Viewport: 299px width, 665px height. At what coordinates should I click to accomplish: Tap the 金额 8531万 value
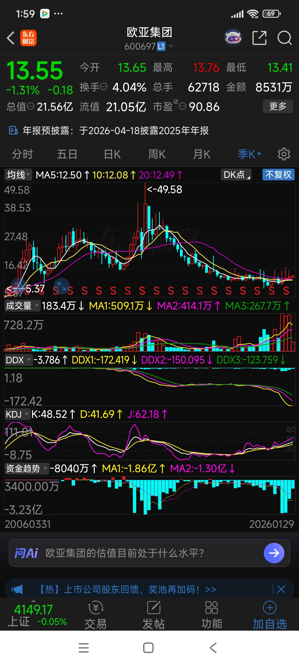(259, 87)
